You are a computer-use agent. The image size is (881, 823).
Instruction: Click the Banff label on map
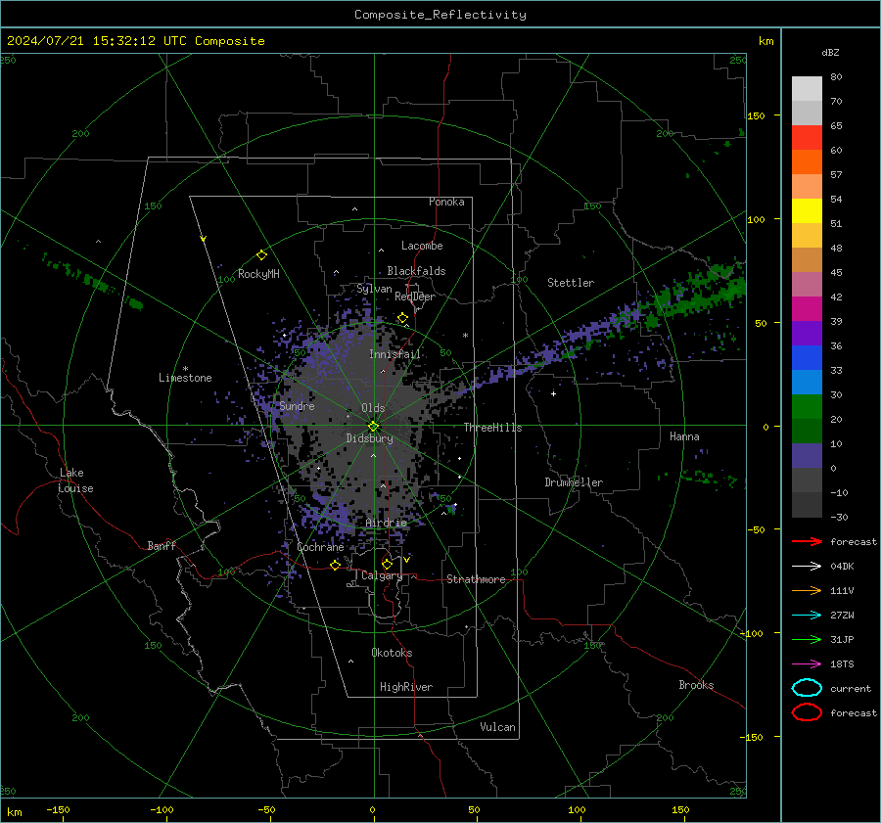[162, 545]
